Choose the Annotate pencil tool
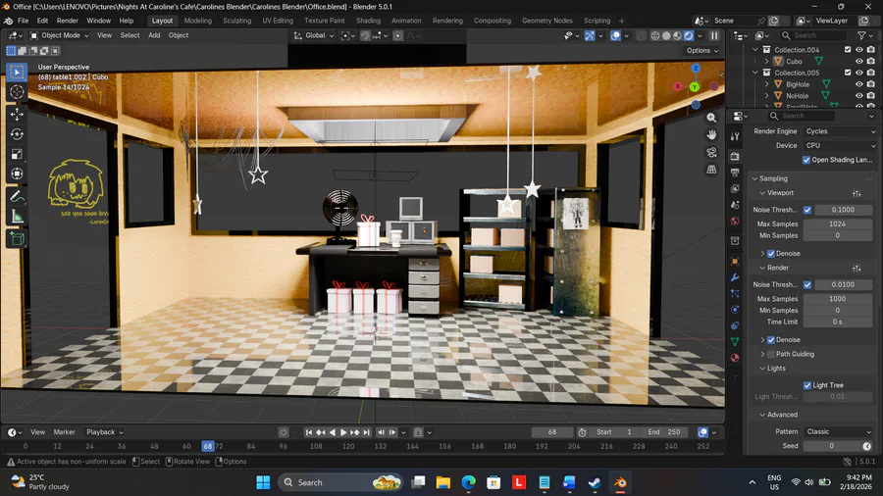Screen dimensions: 883x496 pos(17,196)
